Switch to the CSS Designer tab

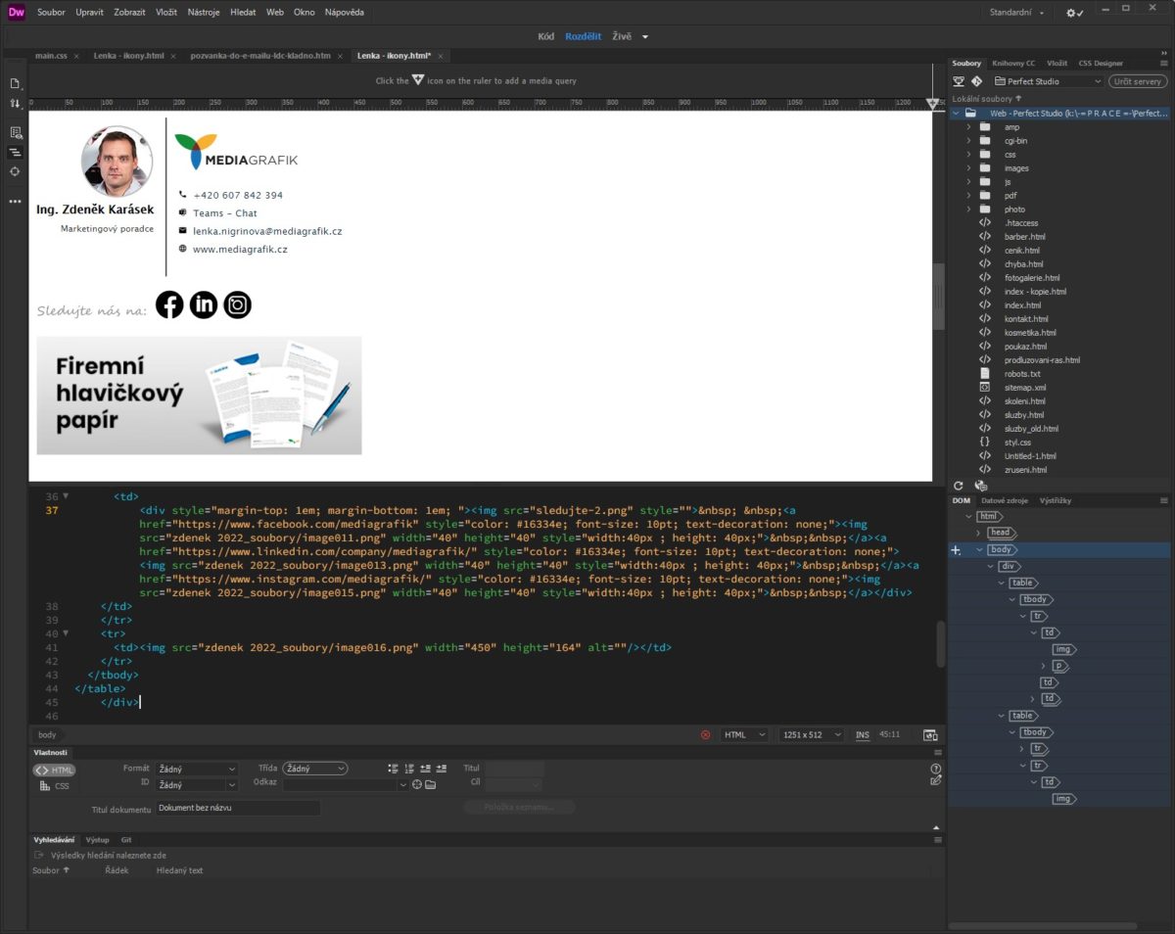[x=1101, y=64]
